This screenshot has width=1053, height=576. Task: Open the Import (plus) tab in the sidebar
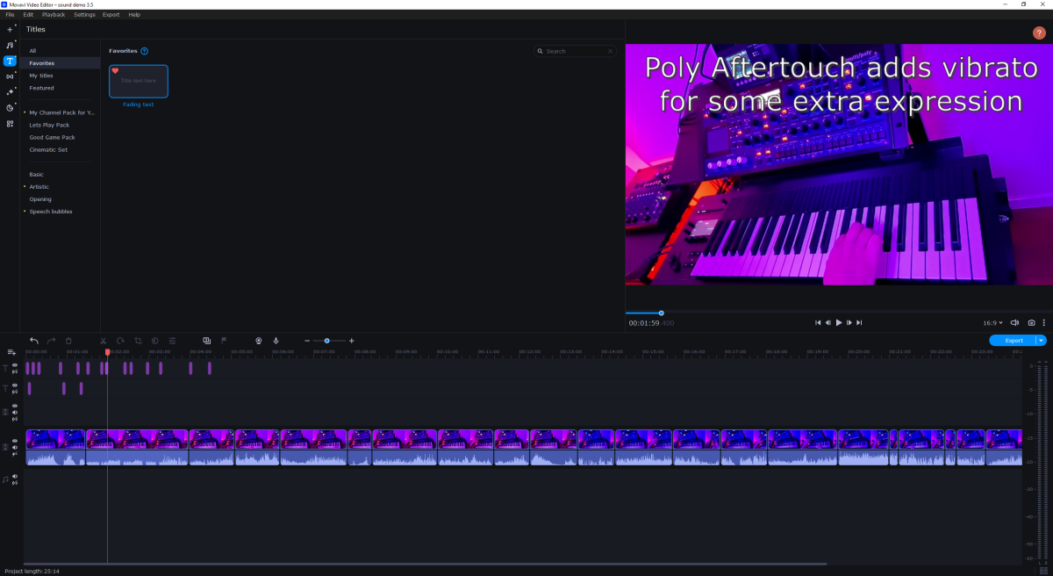point(10,30)
